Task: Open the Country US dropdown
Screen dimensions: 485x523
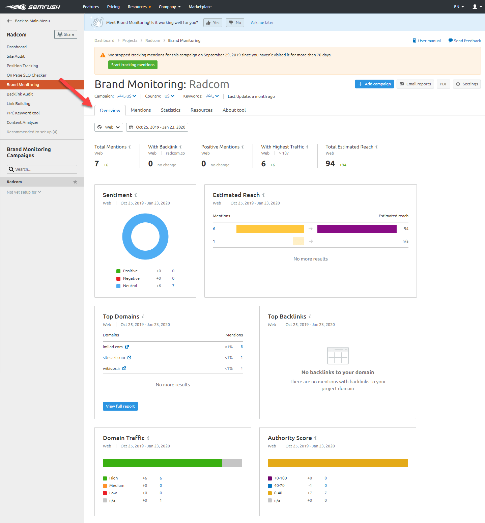Action: [x=169, y=96]
